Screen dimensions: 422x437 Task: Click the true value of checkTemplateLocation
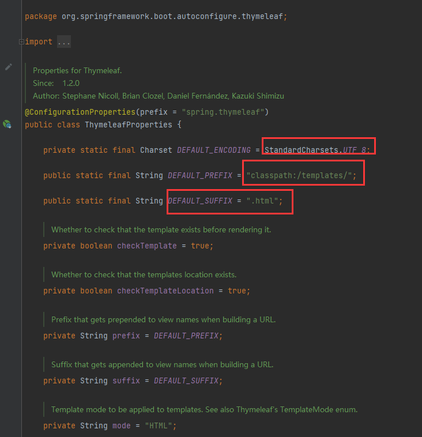pyautogui.click(x=237, y=291)
